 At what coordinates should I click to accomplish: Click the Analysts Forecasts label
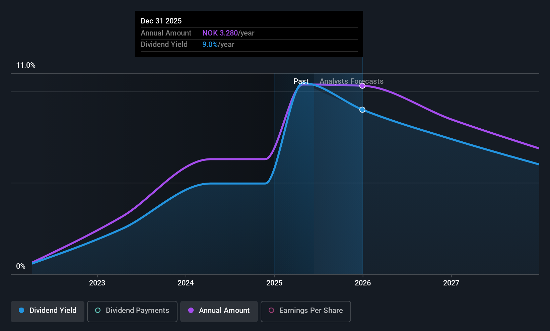[351, 81]
